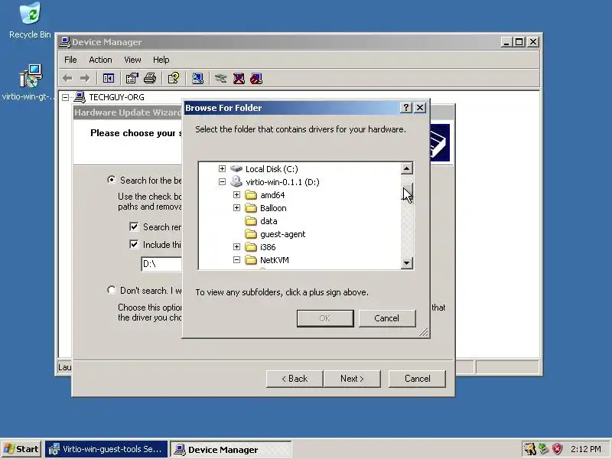Click the Print toolbar icon
Image resolution: width=612 pixels, height=459 pixels.
(x=150, y=79)
